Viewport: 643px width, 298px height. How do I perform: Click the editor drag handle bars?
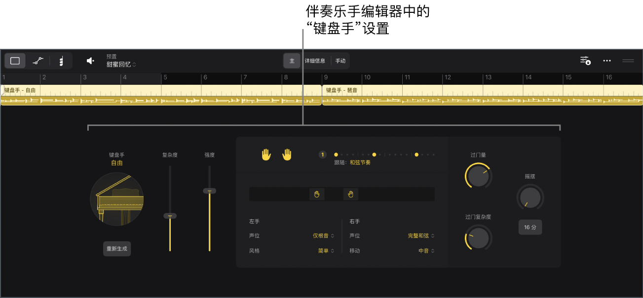(628, 61)
